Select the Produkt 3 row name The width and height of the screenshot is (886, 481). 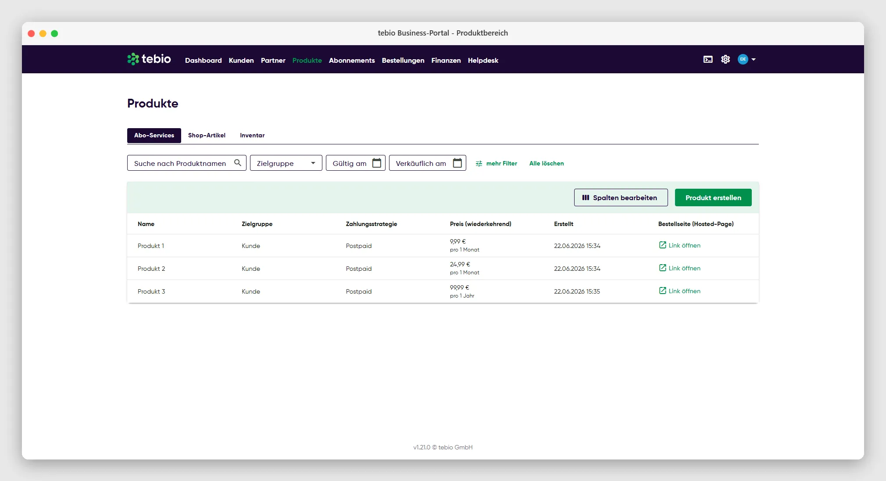(151, 291)
